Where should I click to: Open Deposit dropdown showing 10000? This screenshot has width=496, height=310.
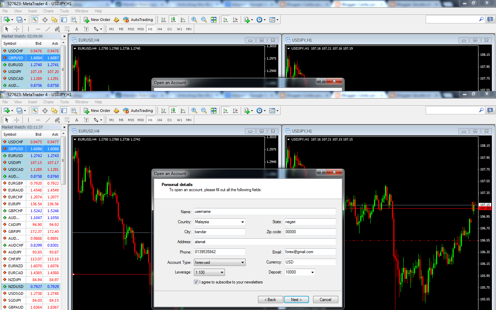click(x=300, y=272)
